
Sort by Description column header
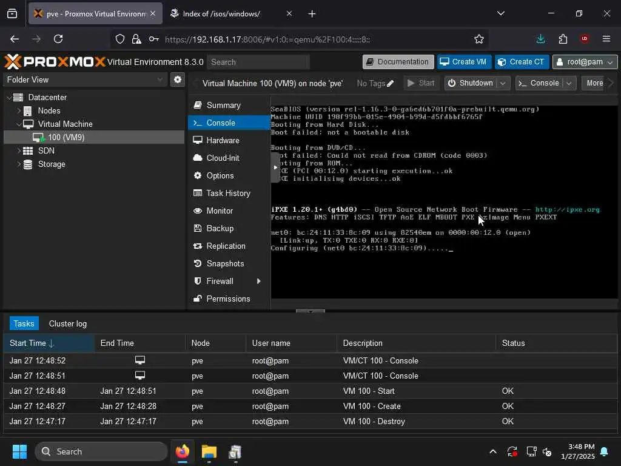click(x=416, y=343)
